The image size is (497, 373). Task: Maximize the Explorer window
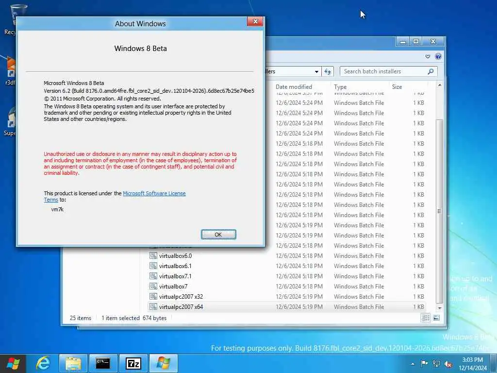[416, 42]
